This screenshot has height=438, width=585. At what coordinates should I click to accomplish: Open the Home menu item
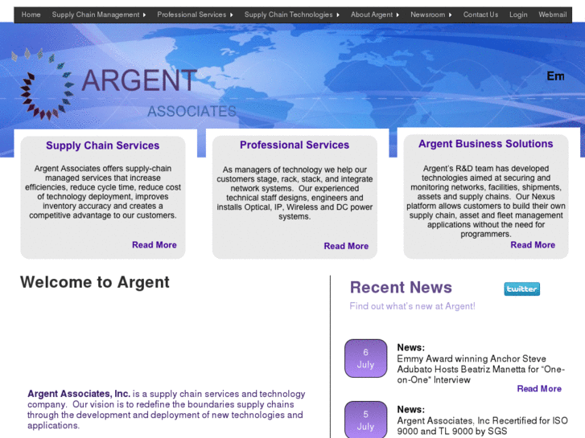(31, 14)
